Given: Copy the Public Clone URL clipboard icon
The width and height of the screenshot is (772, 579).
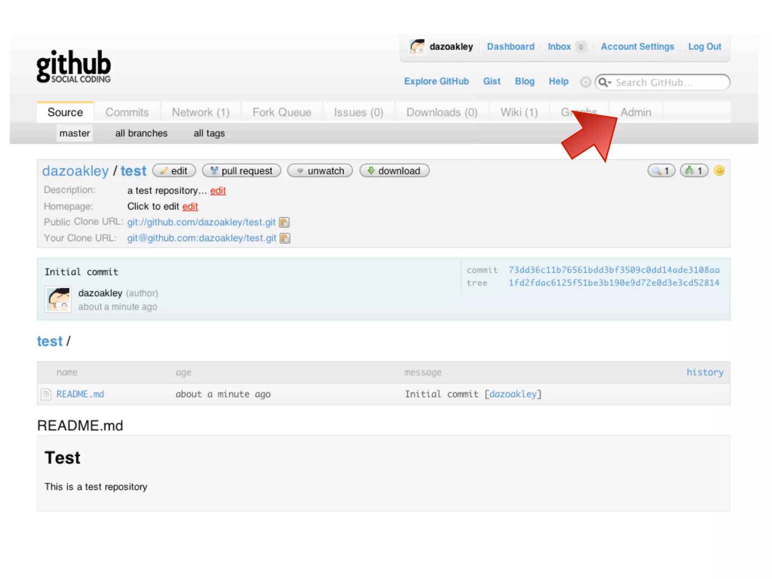Looking at the screenshot, I should point(284,222).
